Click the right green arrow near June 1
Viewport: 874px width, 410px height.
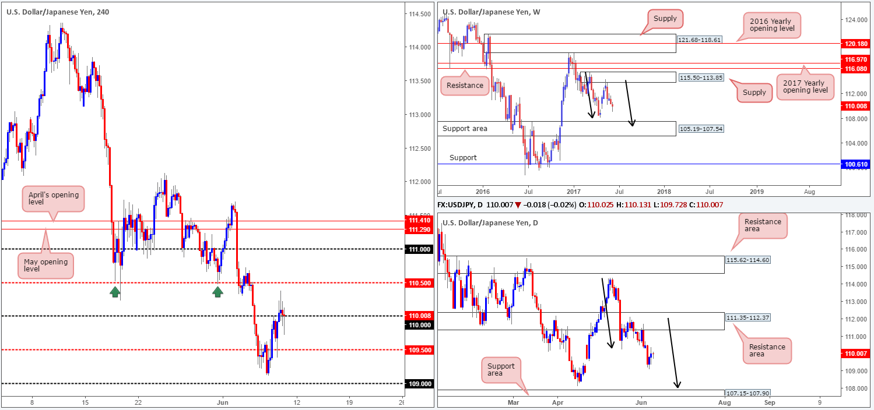point(217,291)
